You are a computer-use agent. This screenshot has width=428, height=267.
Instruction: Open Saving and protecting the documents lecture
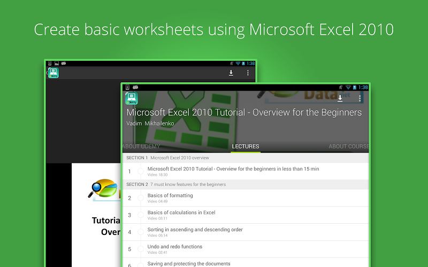pos(246,263)
